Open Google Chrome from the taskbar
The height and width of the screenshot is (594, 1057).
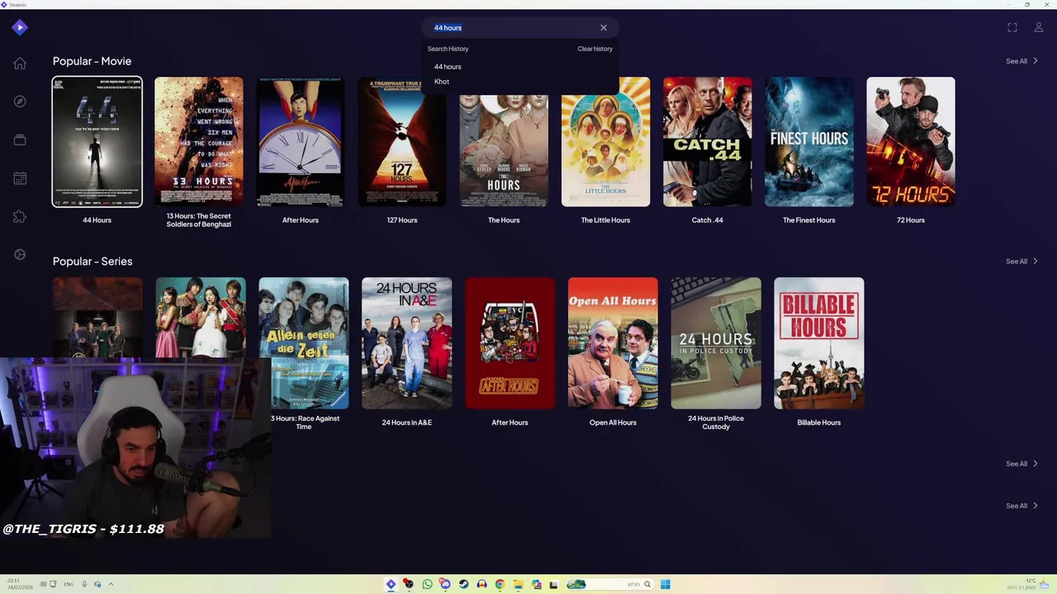click(500, 584)
